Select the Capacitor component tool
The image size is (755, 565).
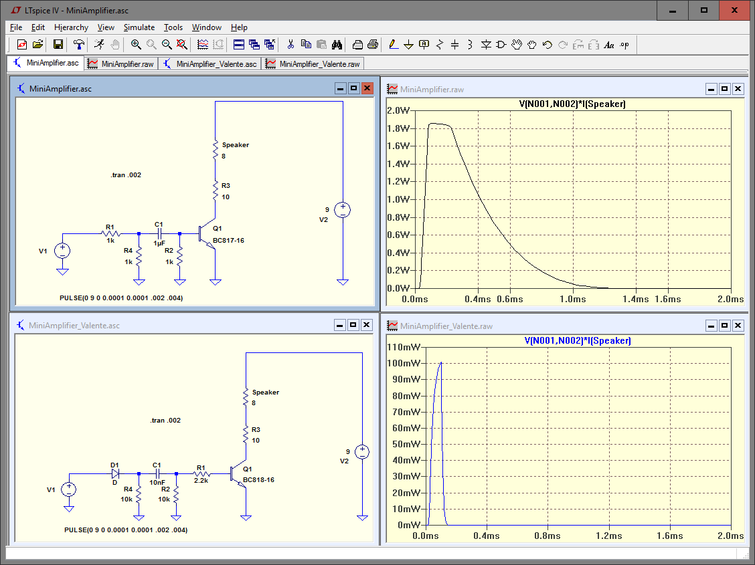point(455,45)
